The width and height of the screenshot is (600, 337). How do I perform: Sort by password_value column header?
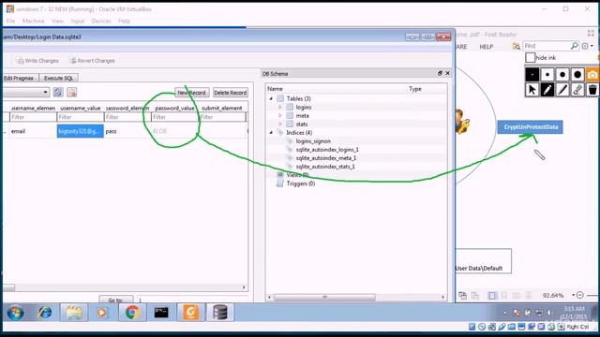pos(174,109)
